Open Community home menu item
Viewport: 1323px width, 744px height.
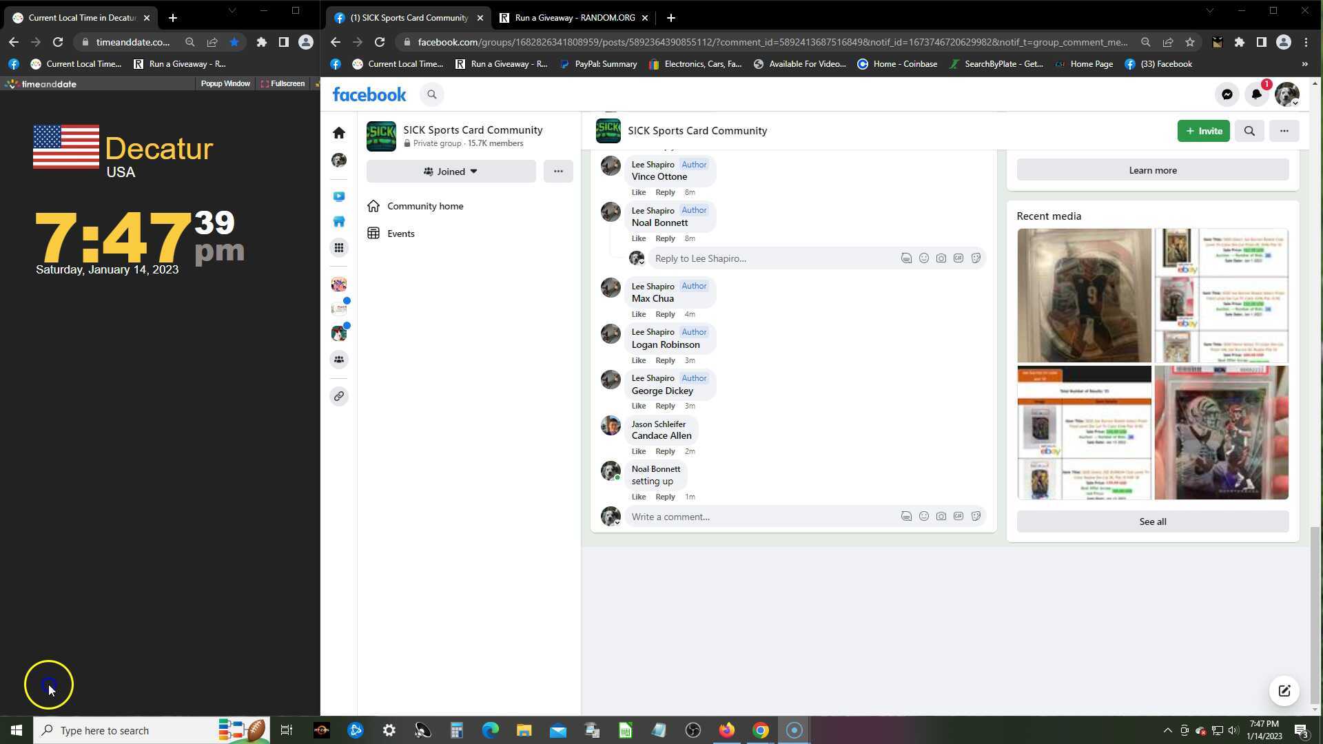pos(425,206)
